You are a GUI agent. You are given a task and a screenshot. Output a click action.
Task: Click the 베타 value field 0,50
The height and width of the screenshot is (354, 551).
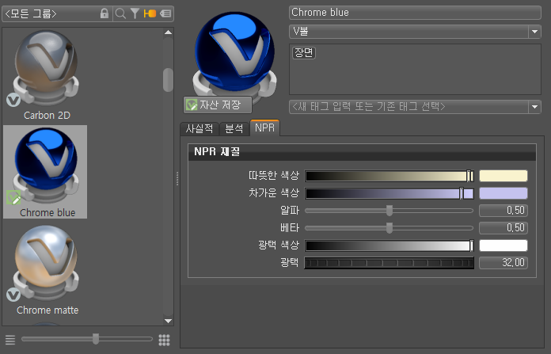pos(503,228)
